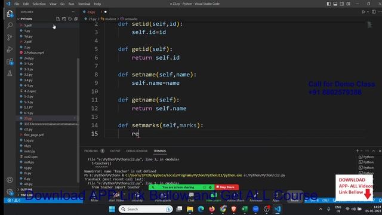Select the 23.py editor tab
382x215 pixels.
click(95, 12)
